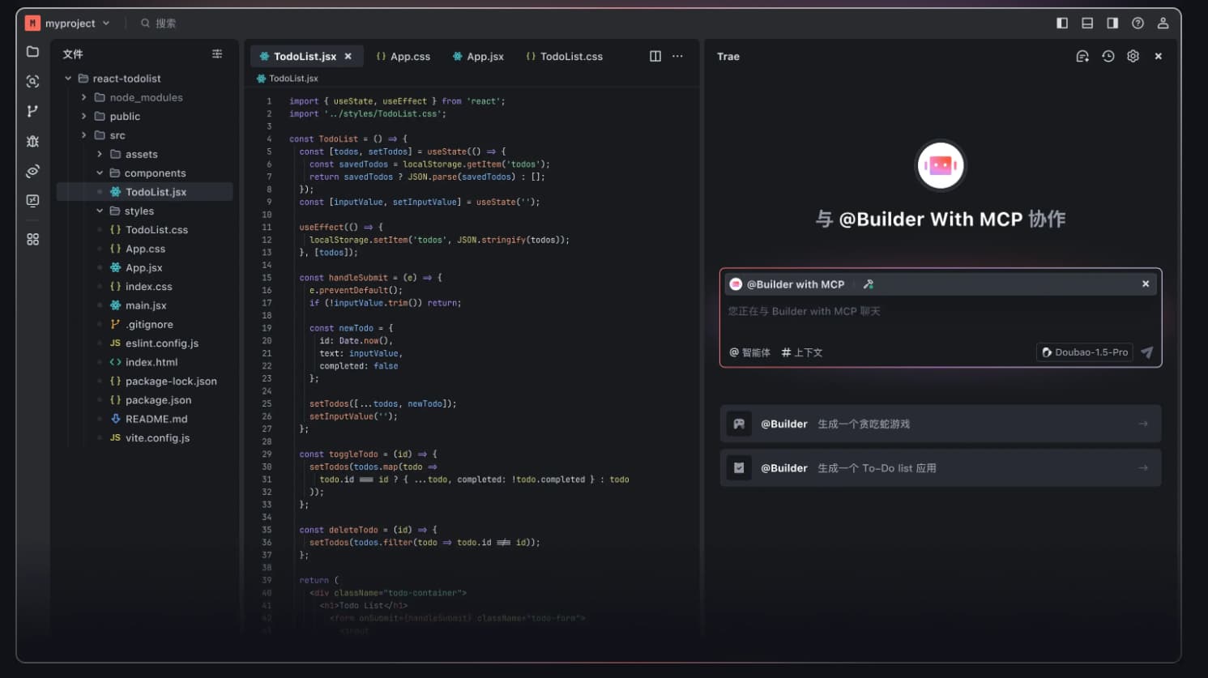Toggle the right side panel layout icon

(1112, 23)
